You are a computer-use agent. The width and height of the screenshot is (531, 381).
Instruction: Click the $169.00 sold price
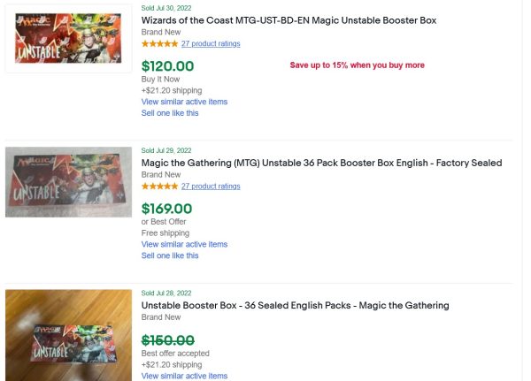167,210
